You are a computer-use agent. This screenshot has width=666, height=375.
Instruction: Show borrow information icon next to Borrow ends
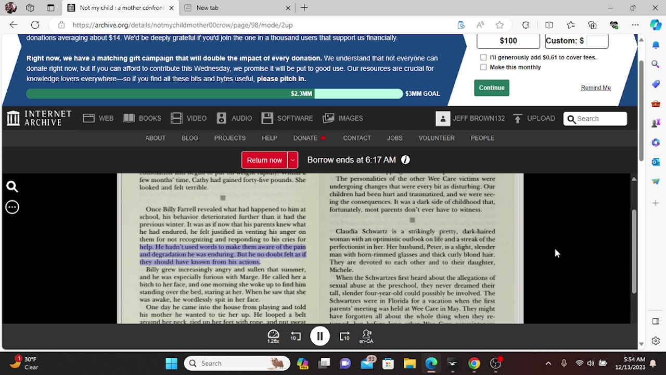(405, 160)
